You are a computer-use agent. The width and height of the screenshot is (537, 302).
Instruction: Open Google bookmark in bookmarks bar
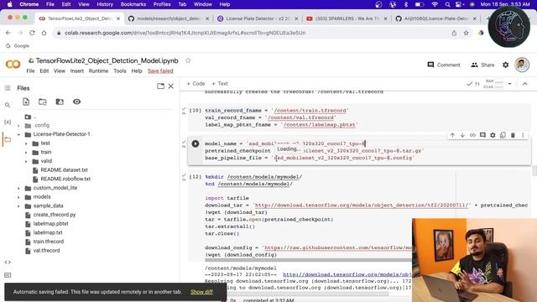click(18, 46)
